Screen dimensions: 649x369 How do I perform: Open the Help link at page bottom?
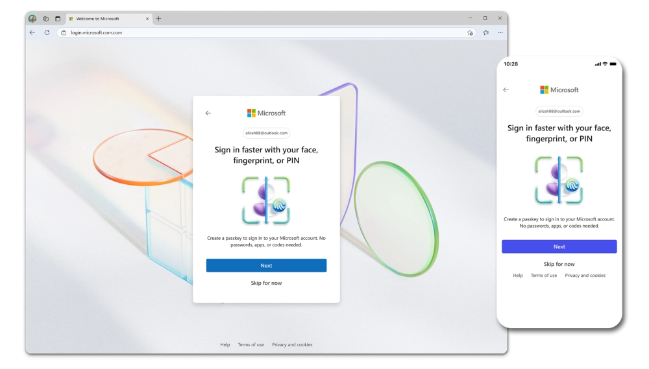point(225,345)
